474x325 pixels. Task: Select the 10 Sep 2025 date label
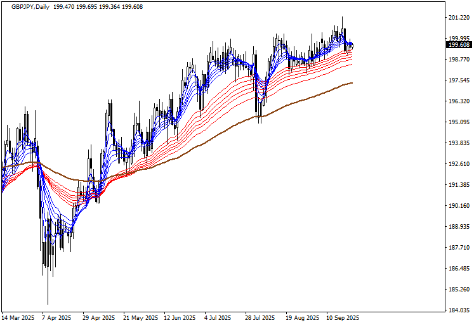343,317
